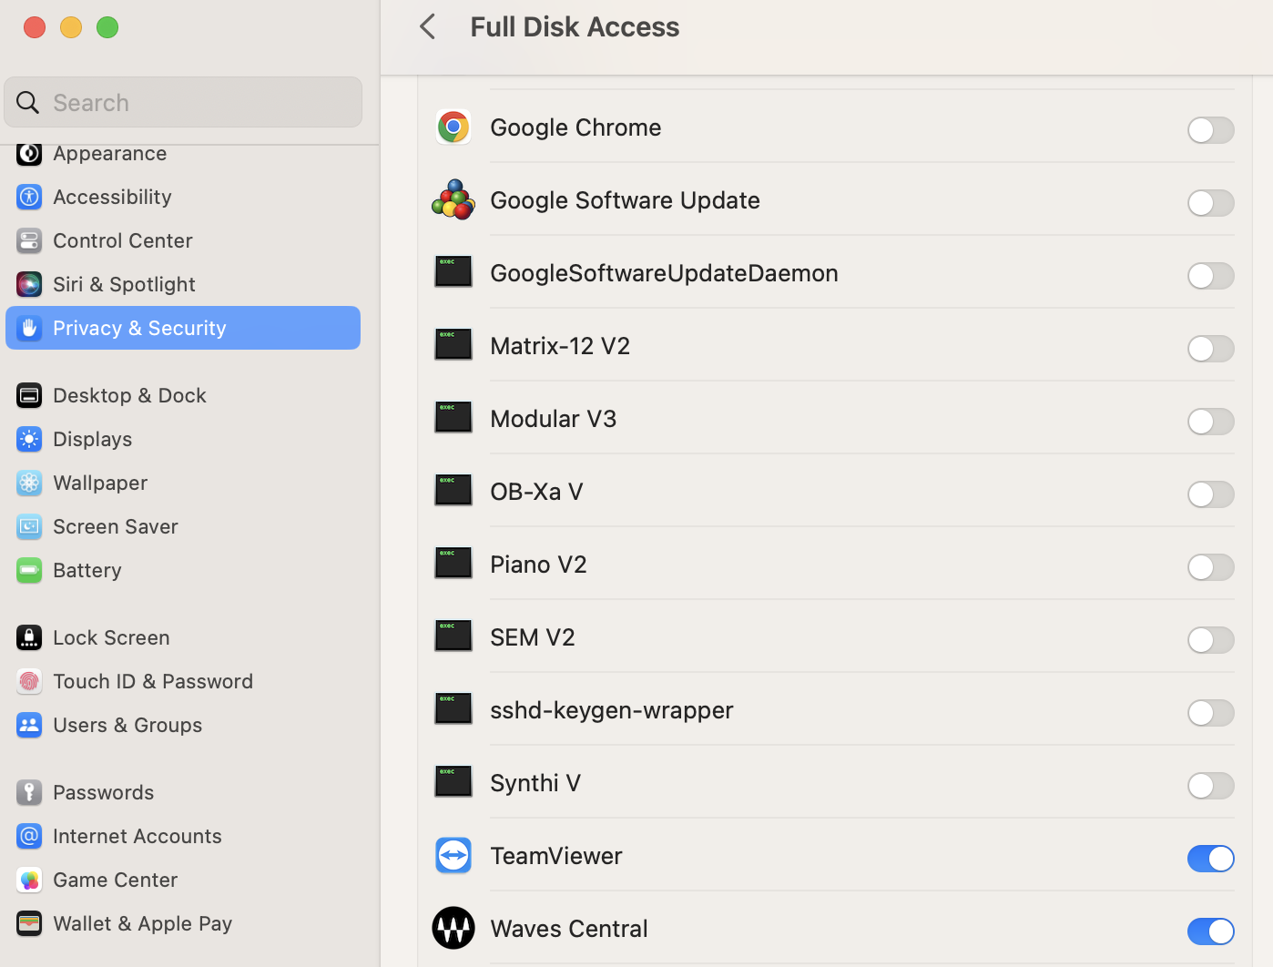Click the Accessibility sidebar icon

click(29, 197)
